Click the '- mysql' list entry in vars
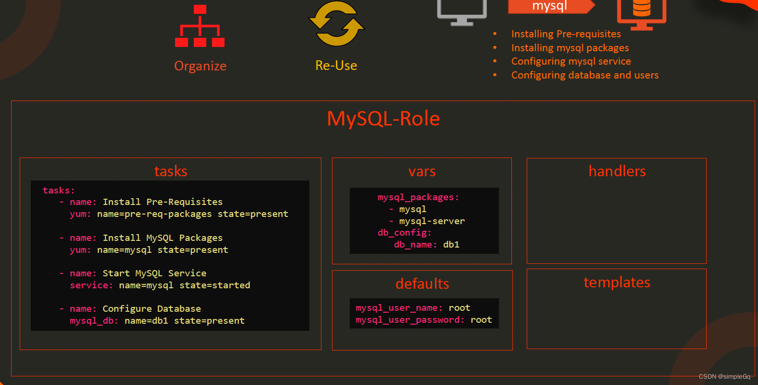The height and width of the screenshot is (385, 758). (407, 209)
